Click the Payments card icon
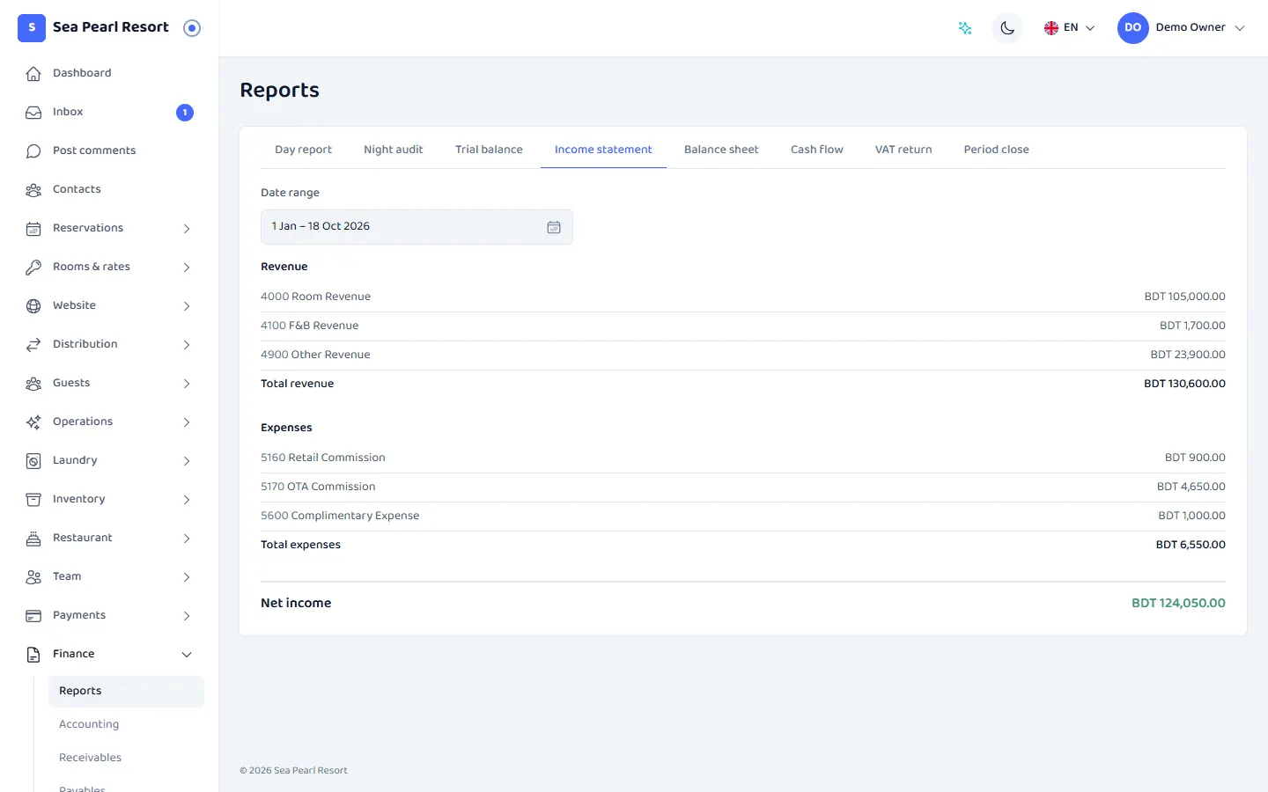The image size is (1268, 792). coord(33,616)
